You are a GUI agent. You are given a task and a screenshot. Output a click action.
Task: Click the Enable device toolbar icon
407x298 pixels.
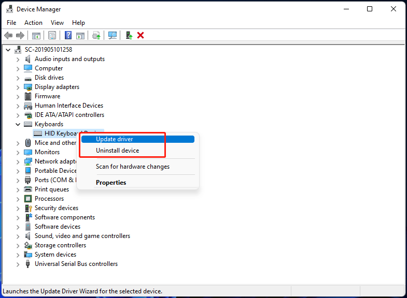pyautogui.click(x=129, y=35)
